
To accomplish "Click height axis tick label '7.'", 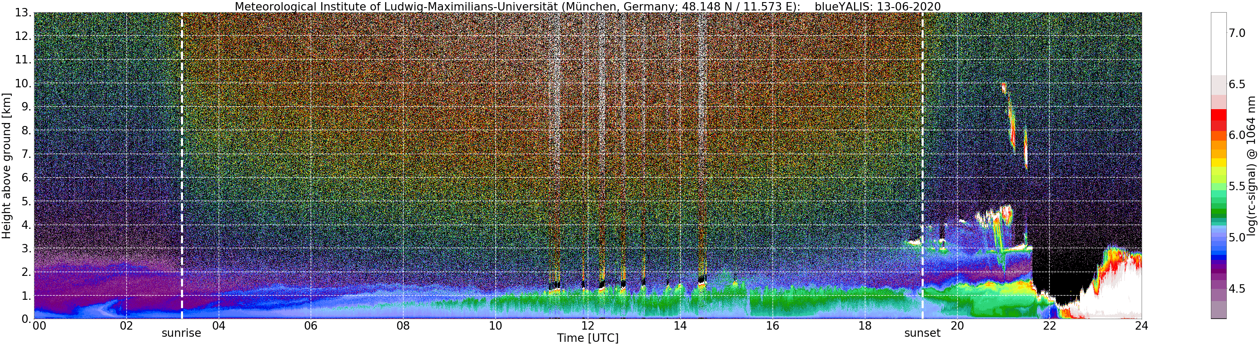I will 26,154.
